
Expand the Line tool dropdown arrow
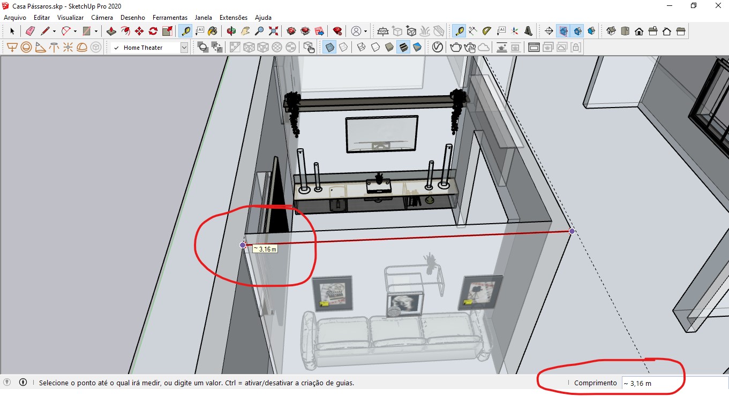[54, 31]
